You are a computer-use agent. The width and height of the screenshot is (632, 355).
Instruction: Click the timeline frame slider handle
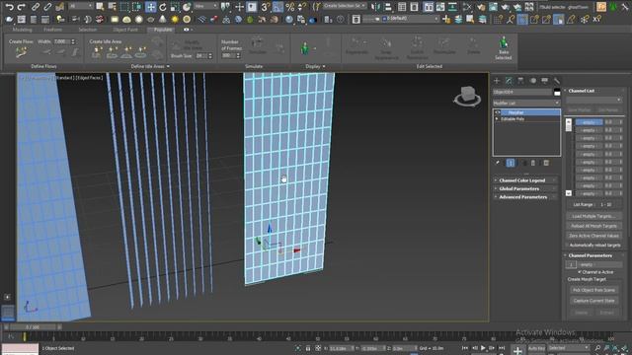point(33,327)
